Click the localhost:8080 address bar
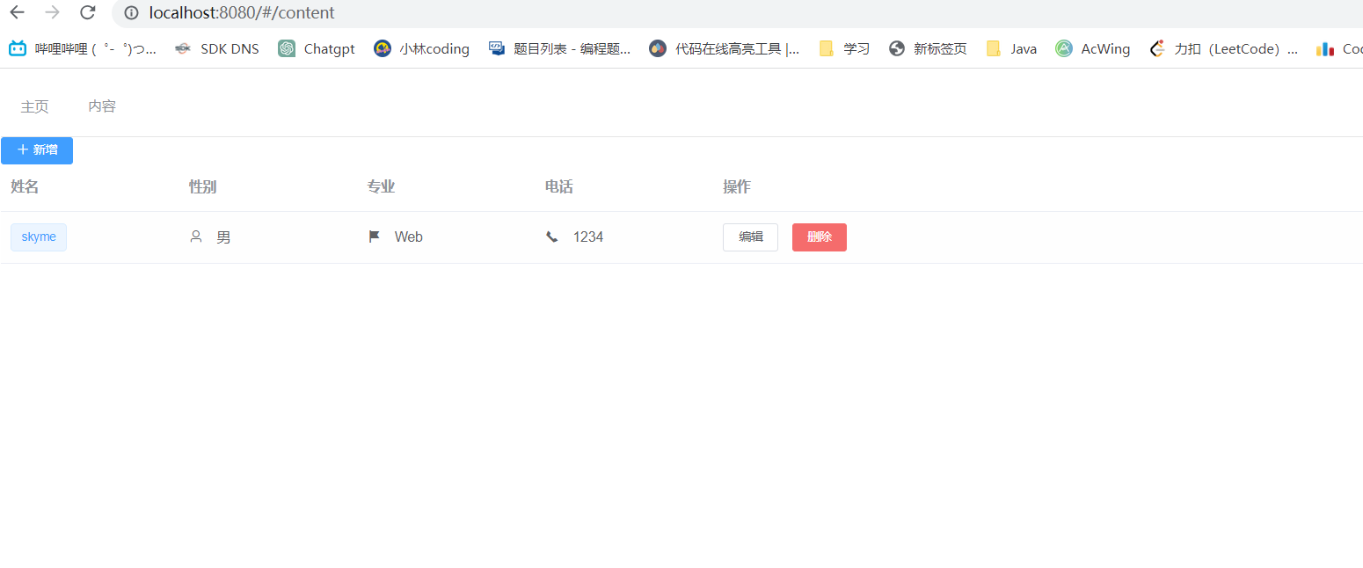 739,13
